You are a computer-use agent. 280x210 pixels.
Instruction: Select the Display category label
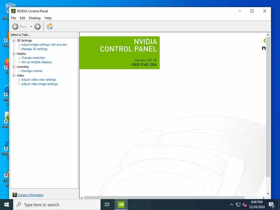pos(21,54)
